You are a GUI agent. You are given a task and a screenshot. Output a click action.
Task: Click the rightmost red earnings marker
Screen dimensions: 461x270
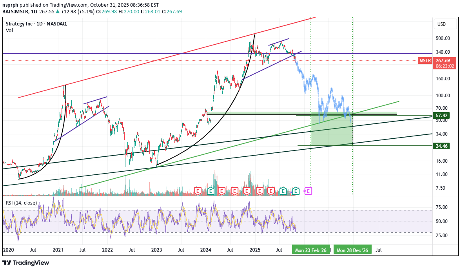(270, 191)
